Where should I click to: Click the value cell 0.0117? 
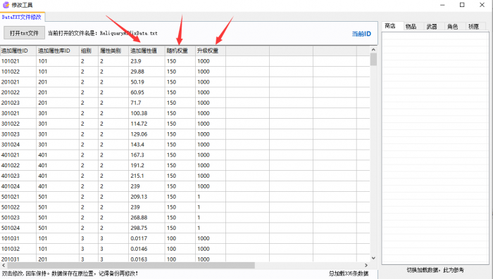click(x=146, y=238)
